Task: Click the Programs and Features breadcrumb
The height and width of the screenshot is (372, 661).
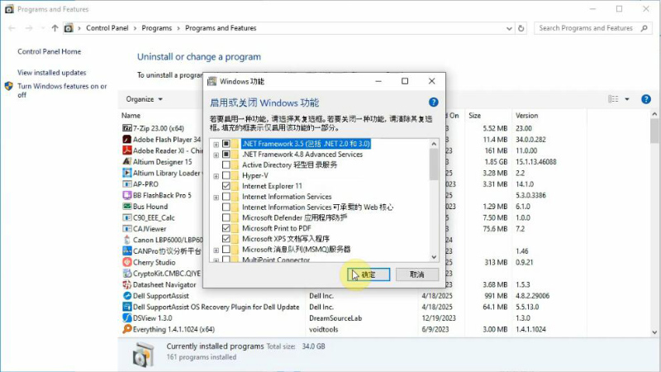Action: click(221, 28)
